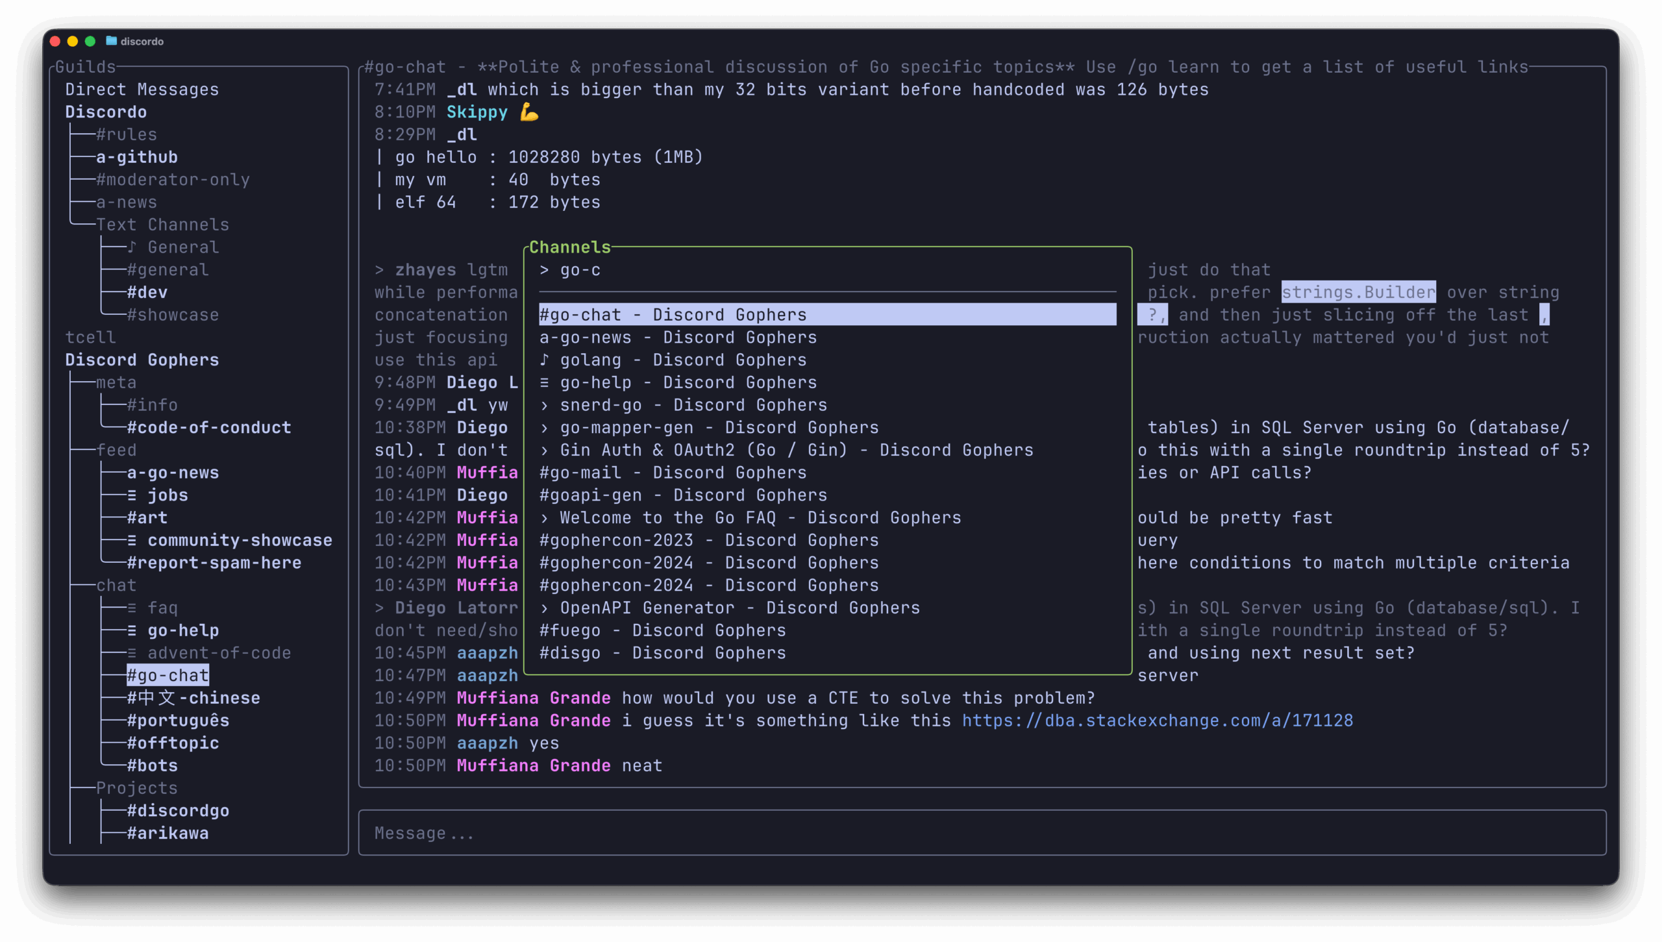Click the voice icon of golang result

pyautogui.click(x=544, y=360)
